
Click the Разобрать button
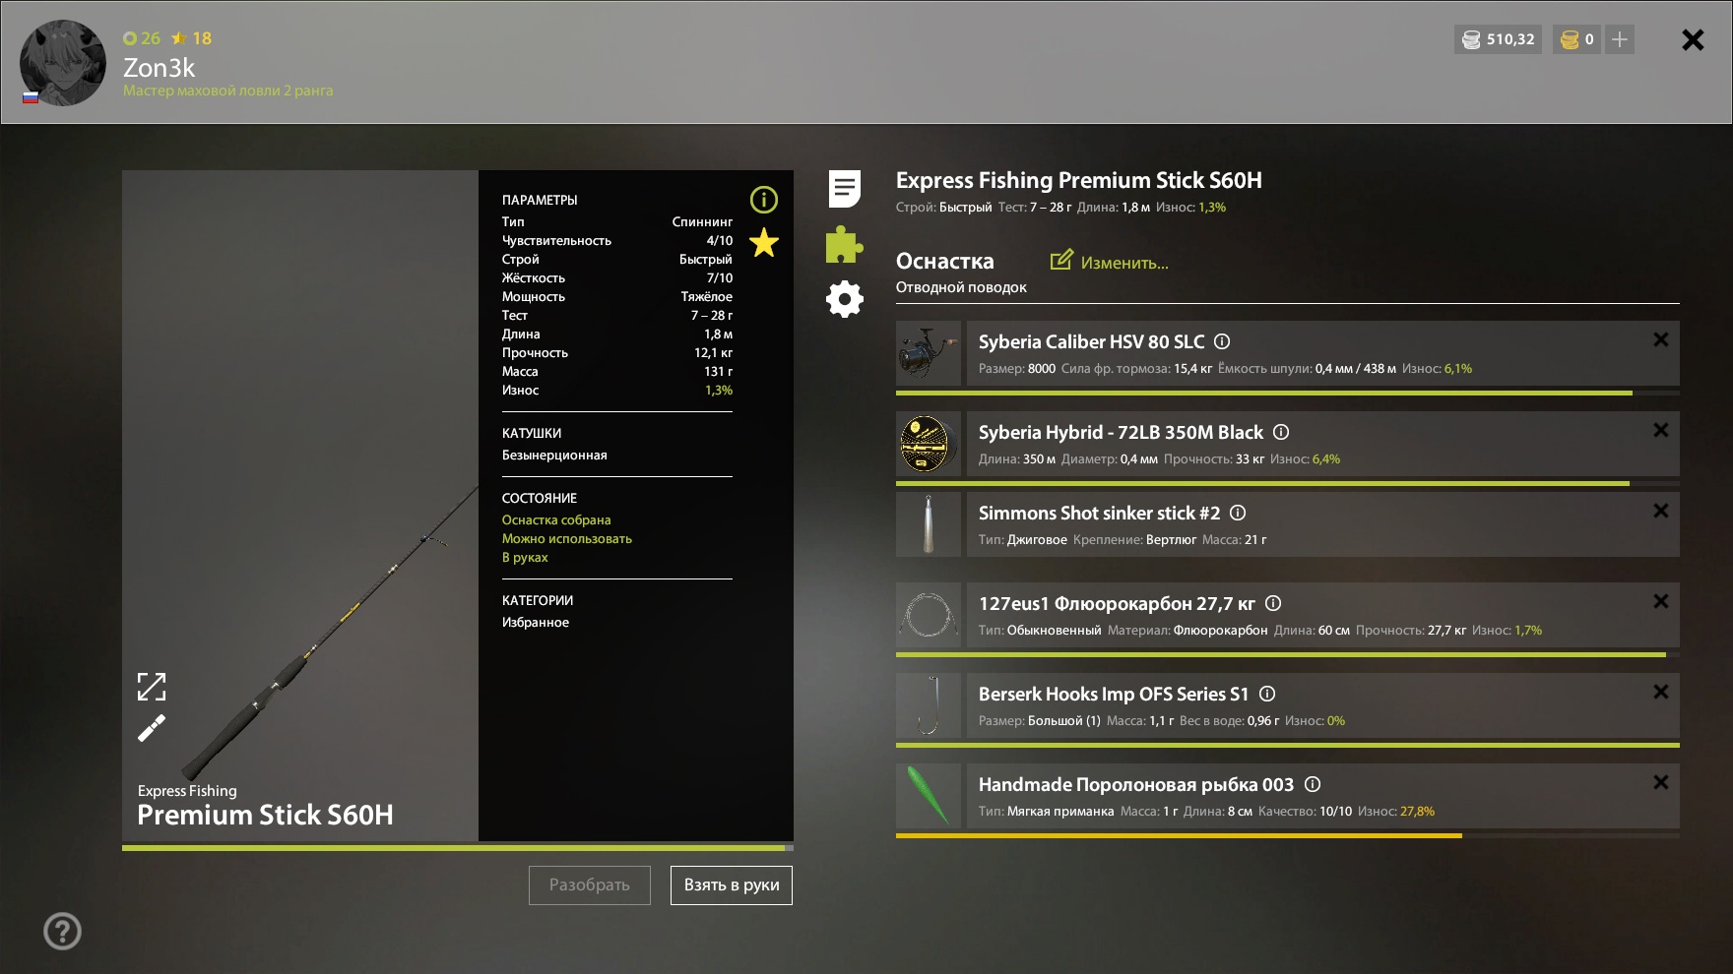coord(590,885)
